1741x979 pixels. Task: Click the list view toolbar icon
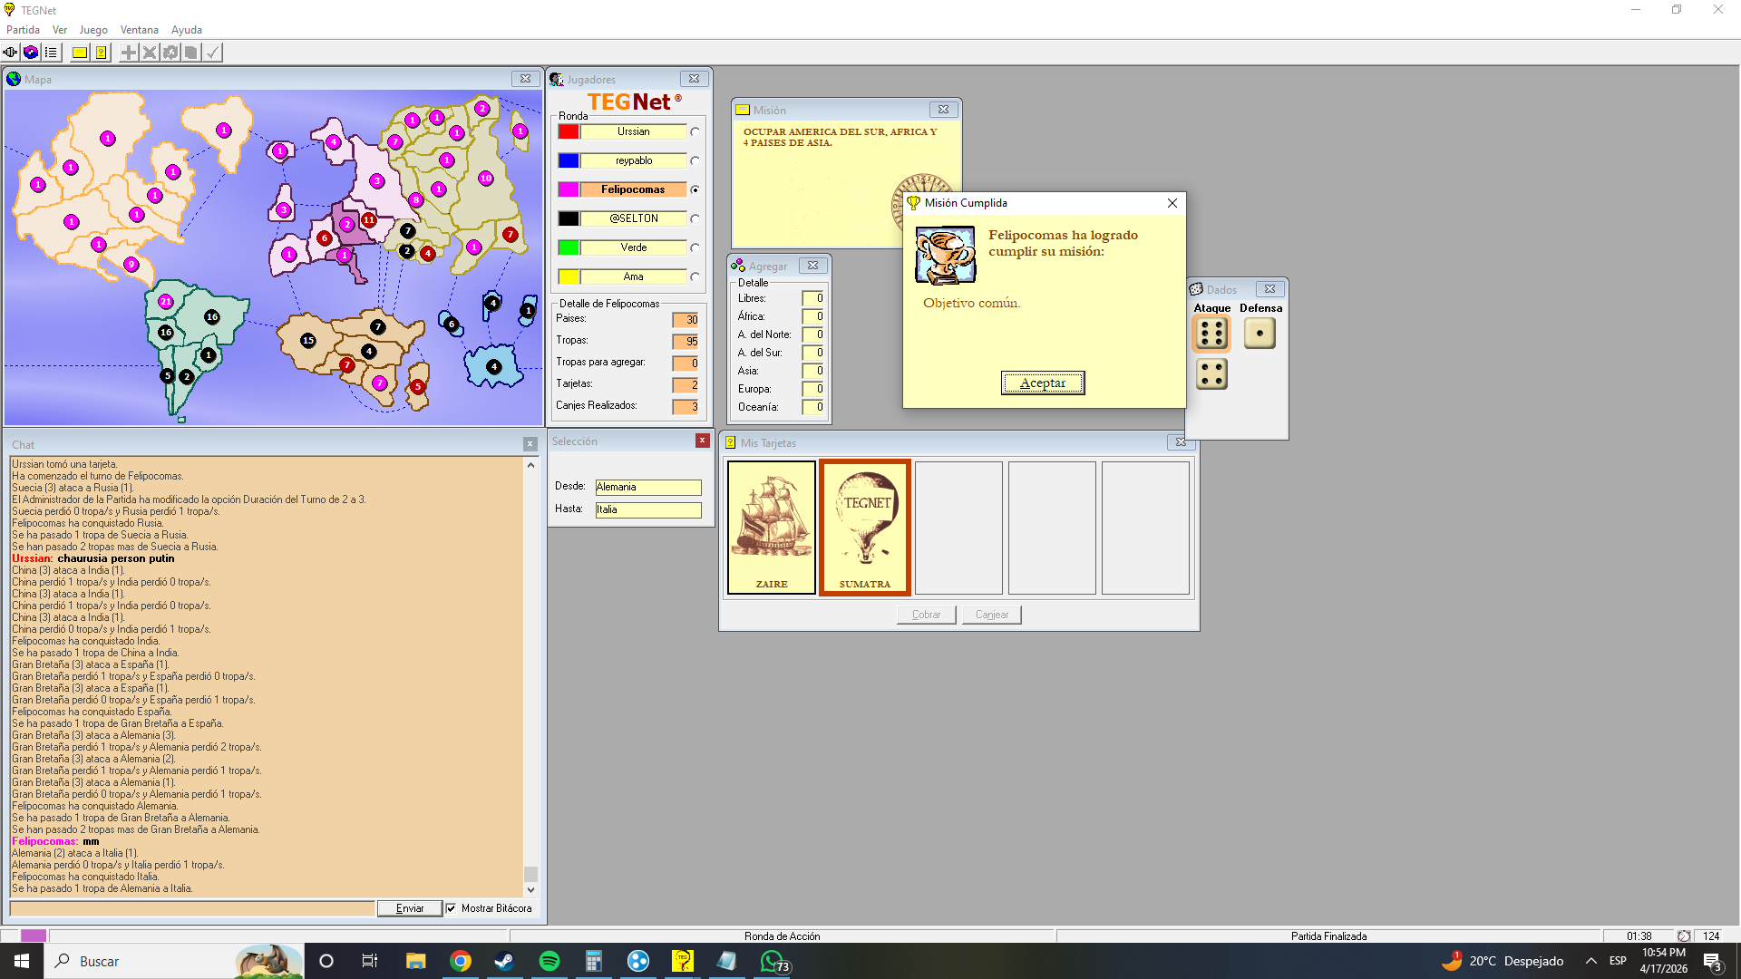click(x=52, y=53)
